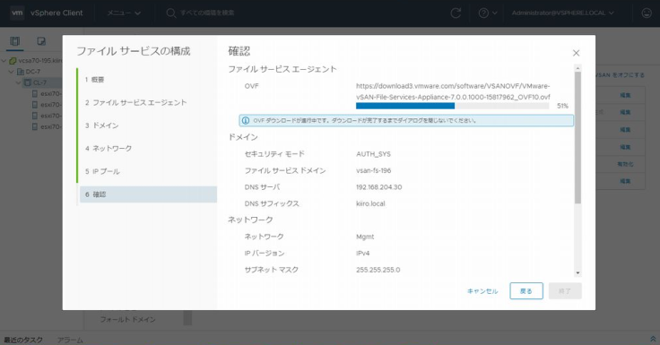Open Administrator@VSPHERE.LOCAL user dropdown
The image size is (660, 345).
coord(563,13)
